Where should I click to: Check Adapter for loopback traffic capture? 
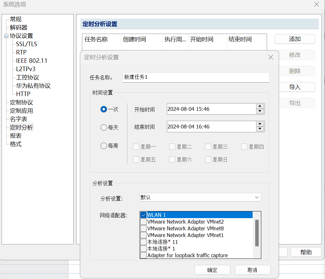point(143,255)
